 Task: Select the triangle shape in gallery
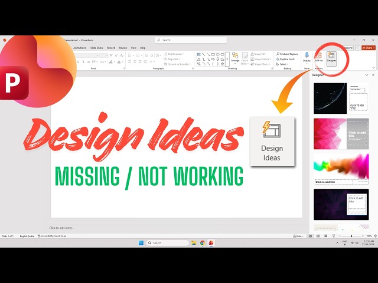coord(199,59)
